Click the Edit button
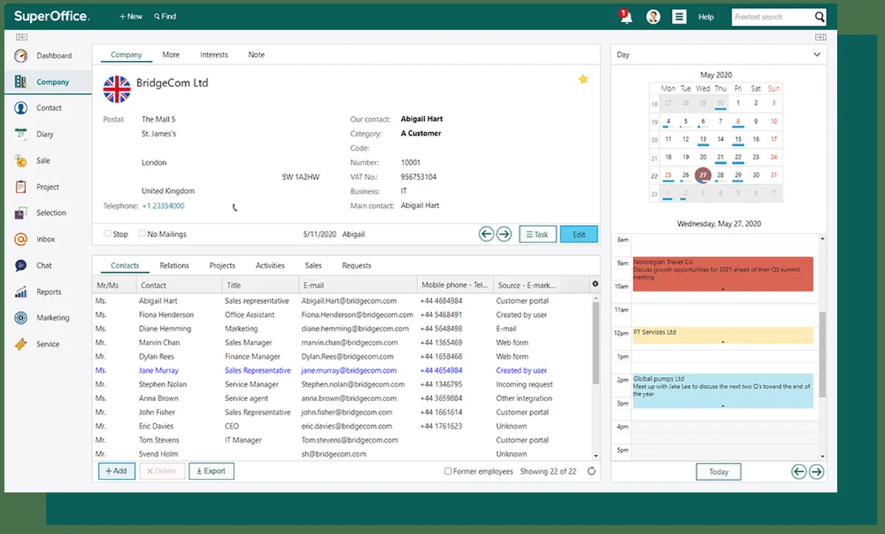The width and height of the screenshot is (885, 534). point(579,235)
